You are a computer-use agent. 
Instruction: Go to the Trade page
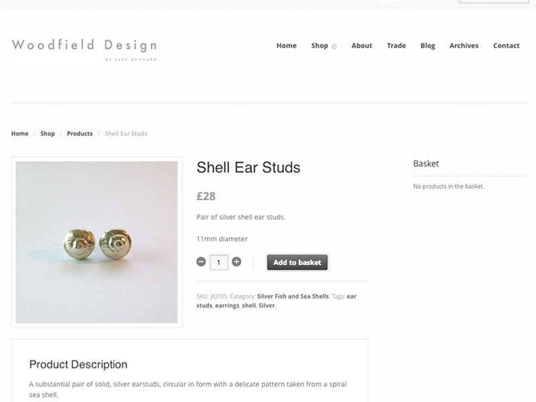pos(396,46)
